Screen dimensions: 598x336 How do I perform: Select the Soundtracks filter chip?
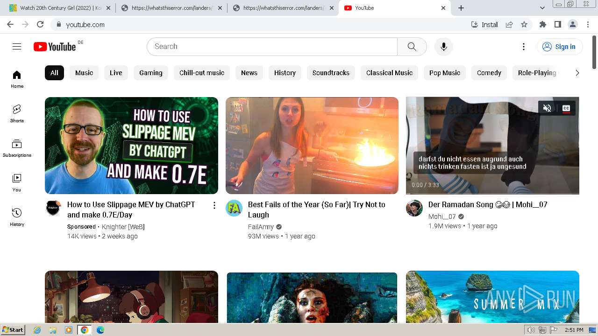click(331, 73)
